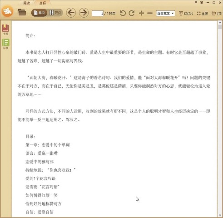Open the fit width (适合宽度) zoom dropdown

click(165, 13)
